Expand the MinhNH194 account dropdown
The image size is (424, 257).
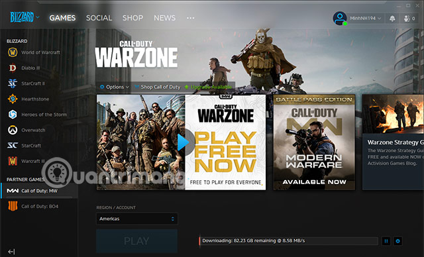click(365, 19)
